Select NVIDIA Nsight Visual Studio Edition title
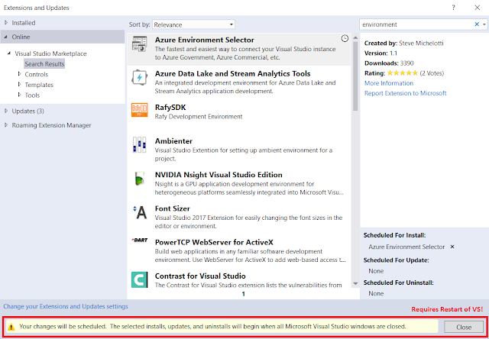The image size is (489, 339). coord(219,175)
